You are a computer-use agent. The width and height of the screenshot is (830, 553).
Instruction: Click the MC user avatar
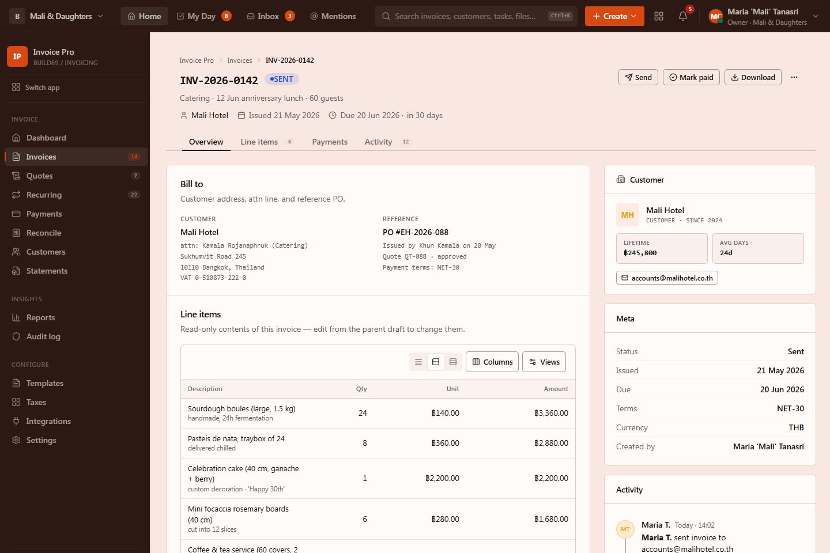716,16
